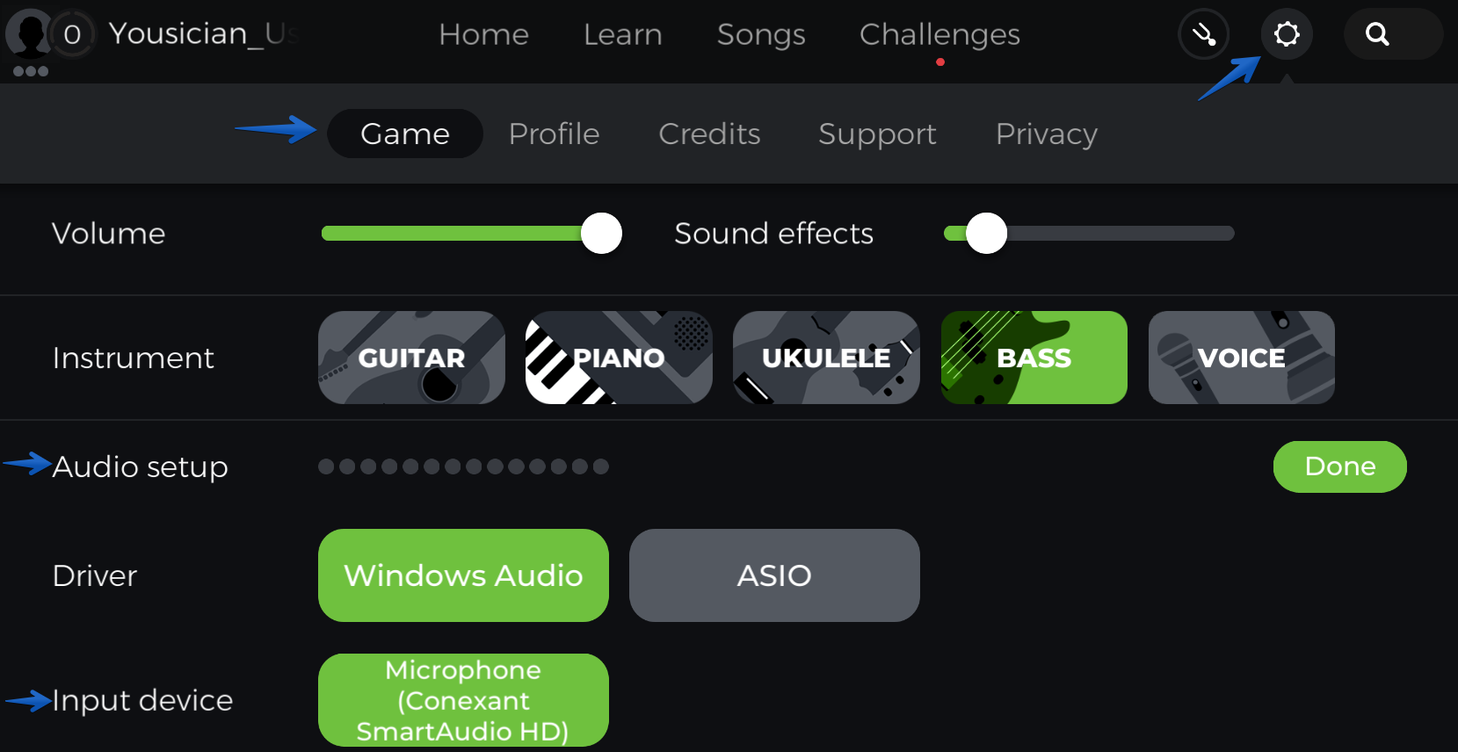This screenshot has height=752, width=1458.
Task: Open search with the magnifier icon
Action: tap(1377, 34)
